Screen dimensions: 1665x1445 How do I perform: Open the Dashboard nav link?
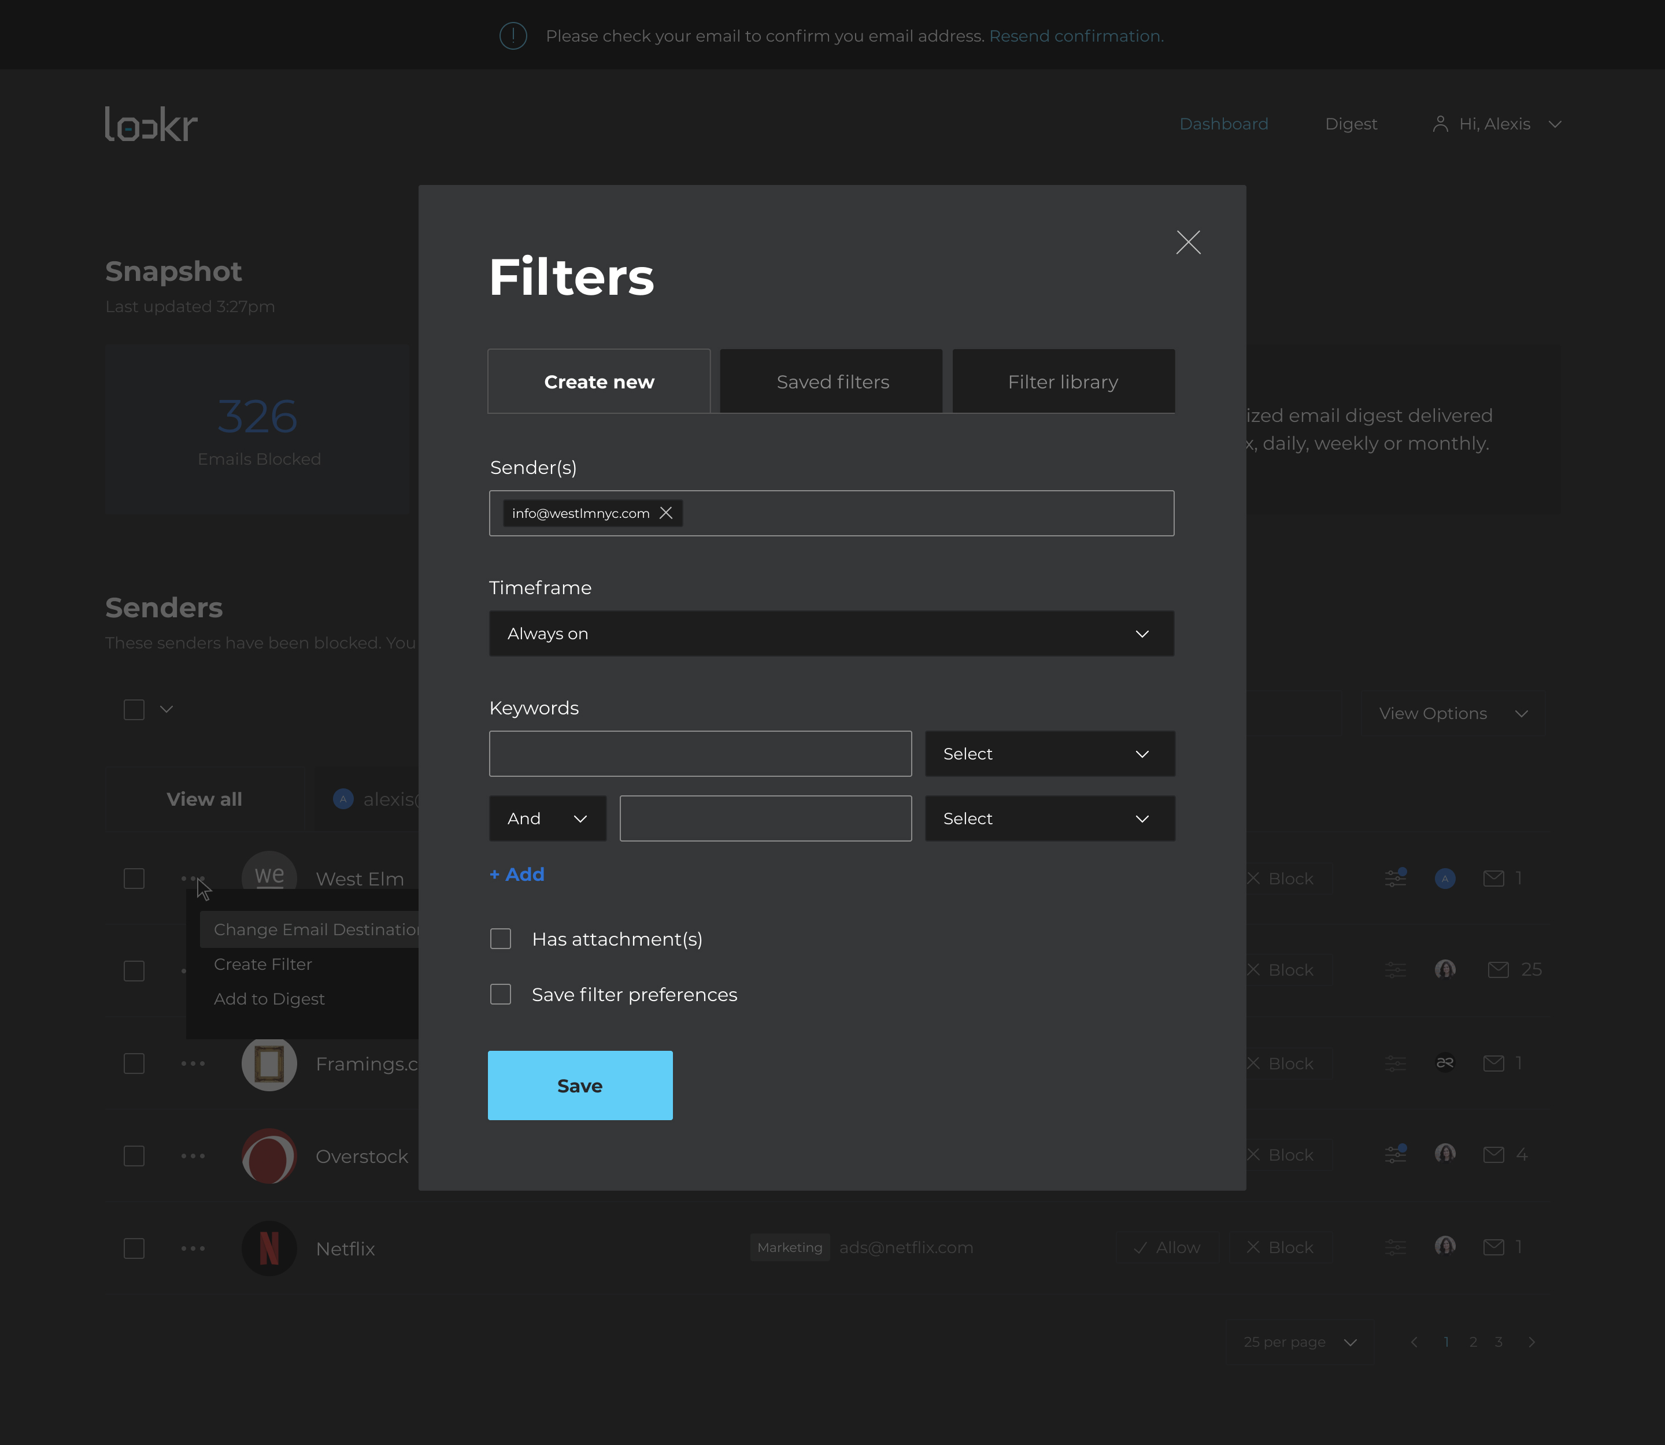(1224, 124)
